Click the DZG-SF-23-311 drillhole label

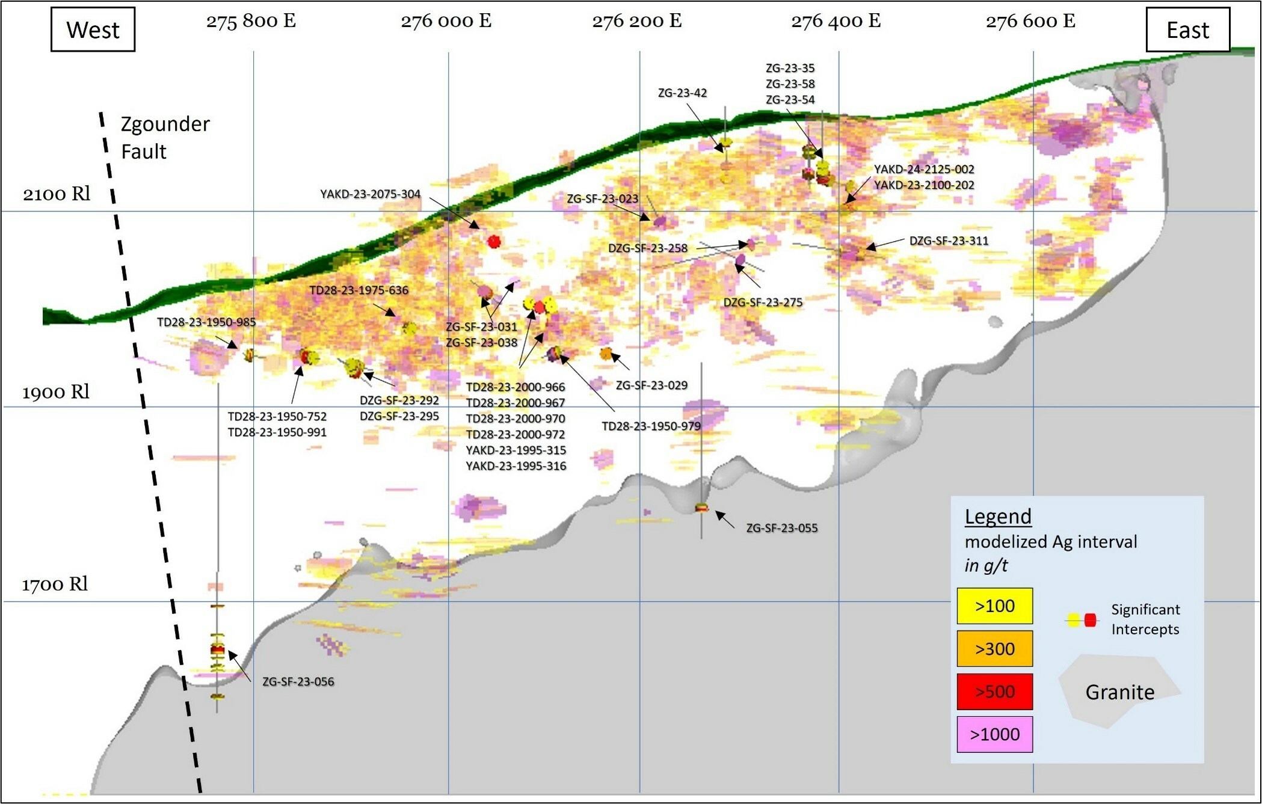[x=949, y=241]
